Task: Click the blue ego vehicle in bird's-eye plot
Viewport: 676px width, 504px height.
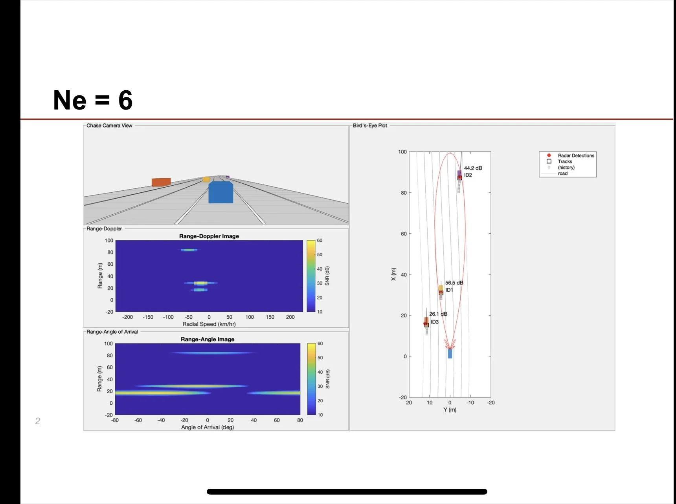Action: 450,353
